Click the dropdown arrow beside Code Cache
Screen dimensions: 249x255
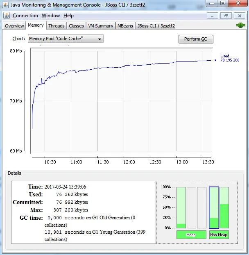(100, 39)
